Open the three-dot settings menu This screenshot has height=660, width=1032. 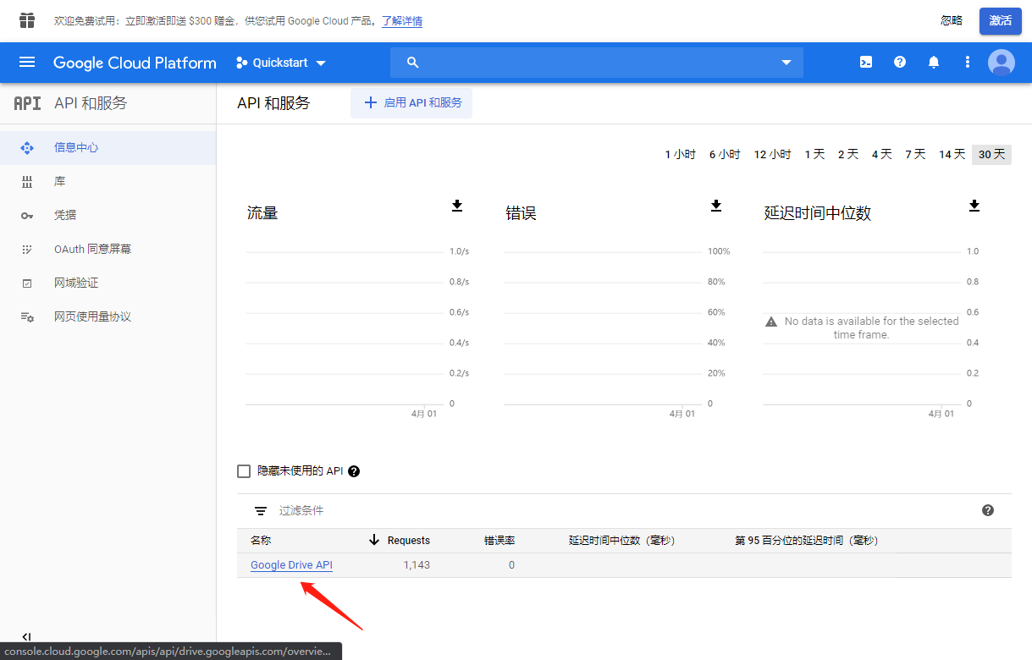(x=968, y=63)
